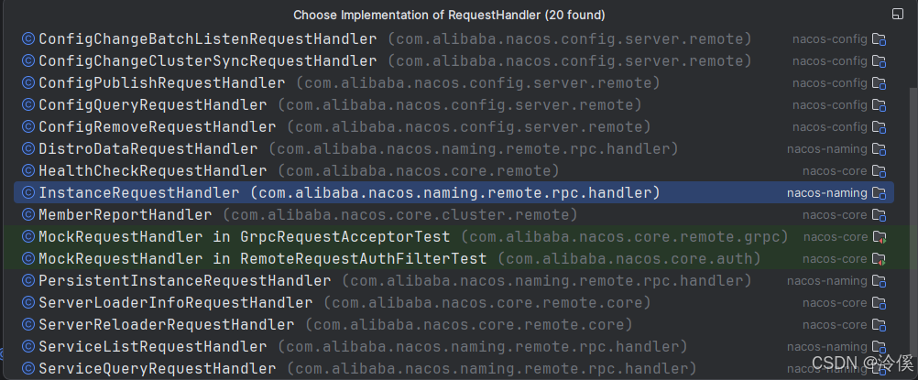The height and width of the screenshot is (380, 918).
Task: Click class icon beside PersistentInstanceRequestHandler
Action: pos(28,280)
